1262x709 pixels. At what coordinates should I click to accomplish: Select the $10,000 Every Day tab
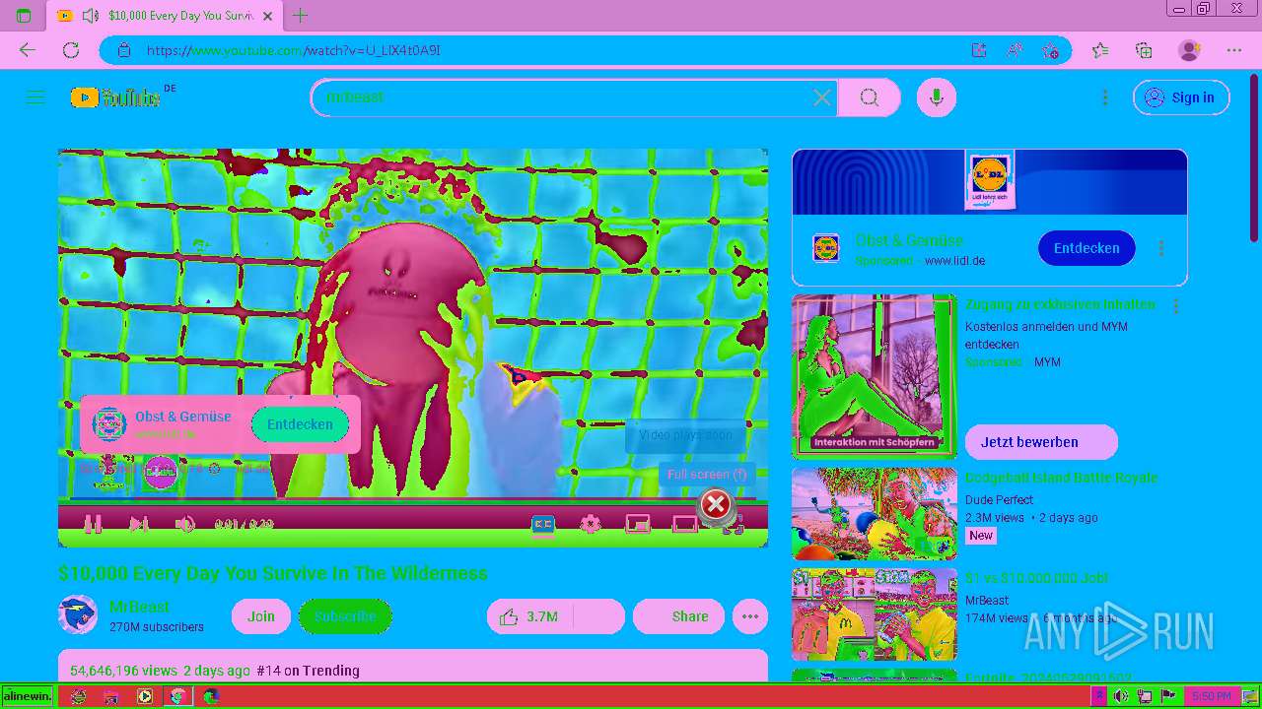coord(165,16)
